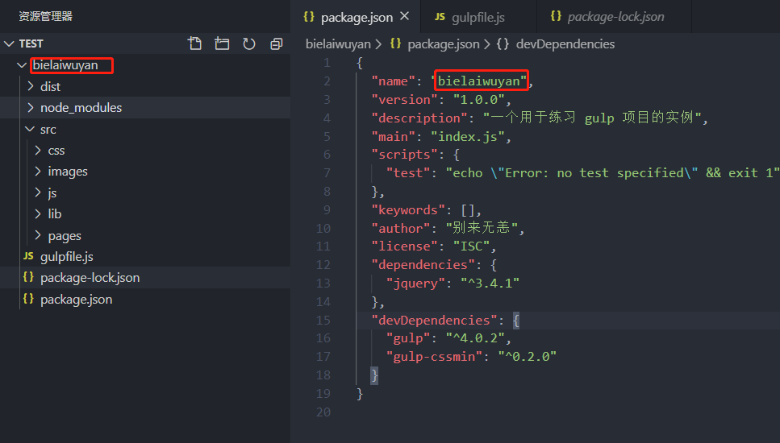Click the "test" key on line 7
780x443 pixels.
(x=408, y=173)
